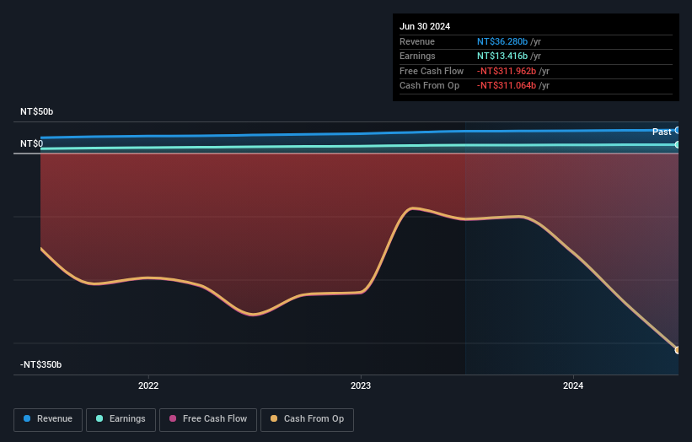692x442 pixels.
Task: Click the NT$50b axis label
Action: 36,111
